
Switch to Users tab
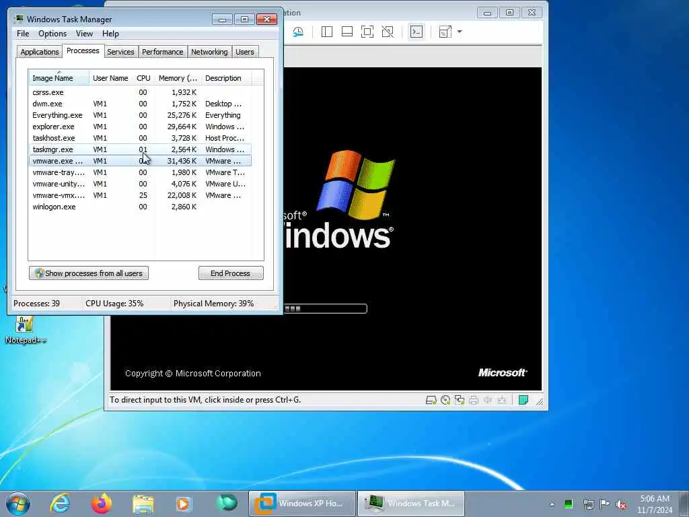pyautogui.click(x=245, y=52)
